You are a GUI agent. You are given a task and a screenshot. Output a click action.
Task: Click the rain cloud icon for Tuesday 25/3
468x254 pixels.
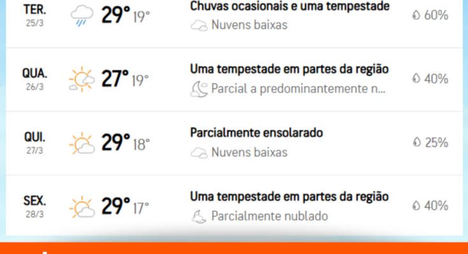point(82,16)
